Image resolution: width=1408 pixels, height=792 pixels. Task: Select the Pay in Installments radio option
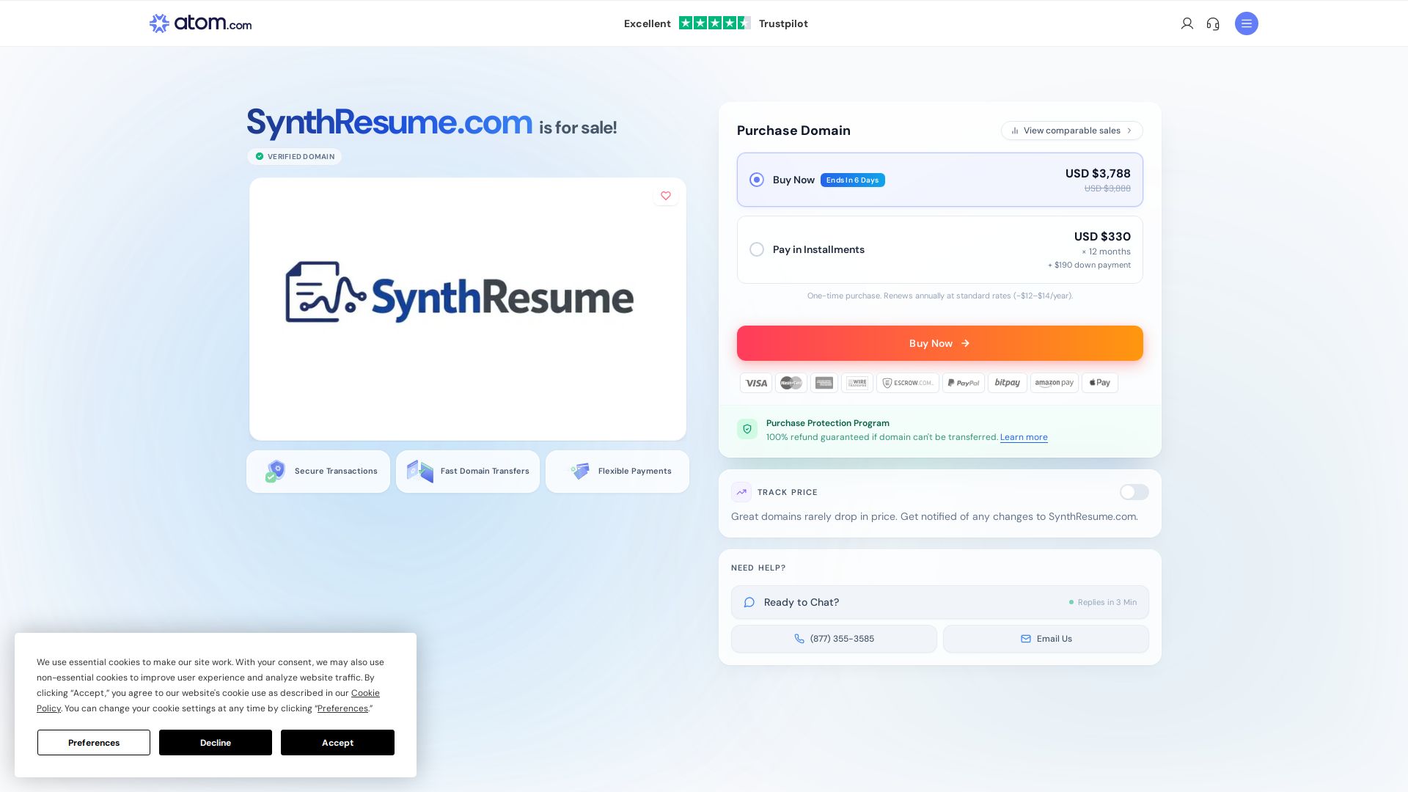pyautogui.click(x=757, y=249)
